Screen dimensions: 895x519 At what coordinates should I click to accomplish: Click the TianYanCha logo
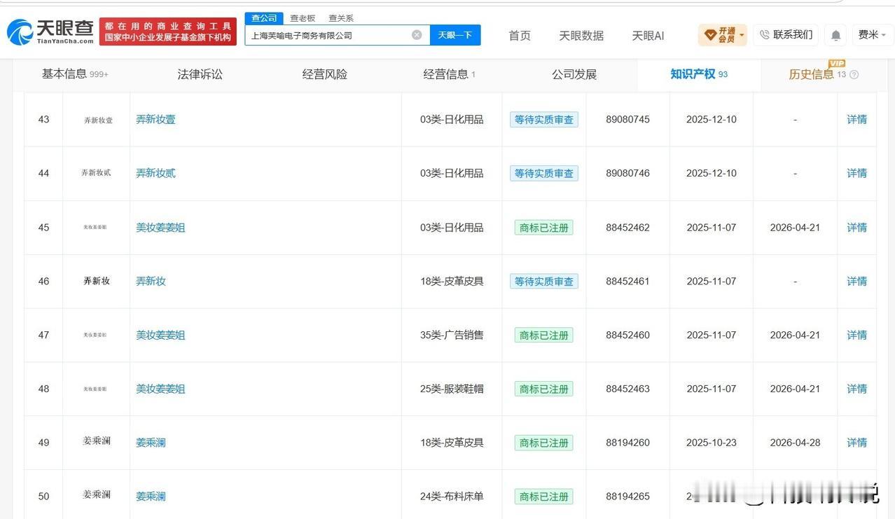point(50,32)
